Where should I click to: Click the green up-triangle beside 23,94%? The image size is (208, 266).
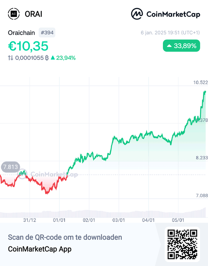click(x=52, y=58)
